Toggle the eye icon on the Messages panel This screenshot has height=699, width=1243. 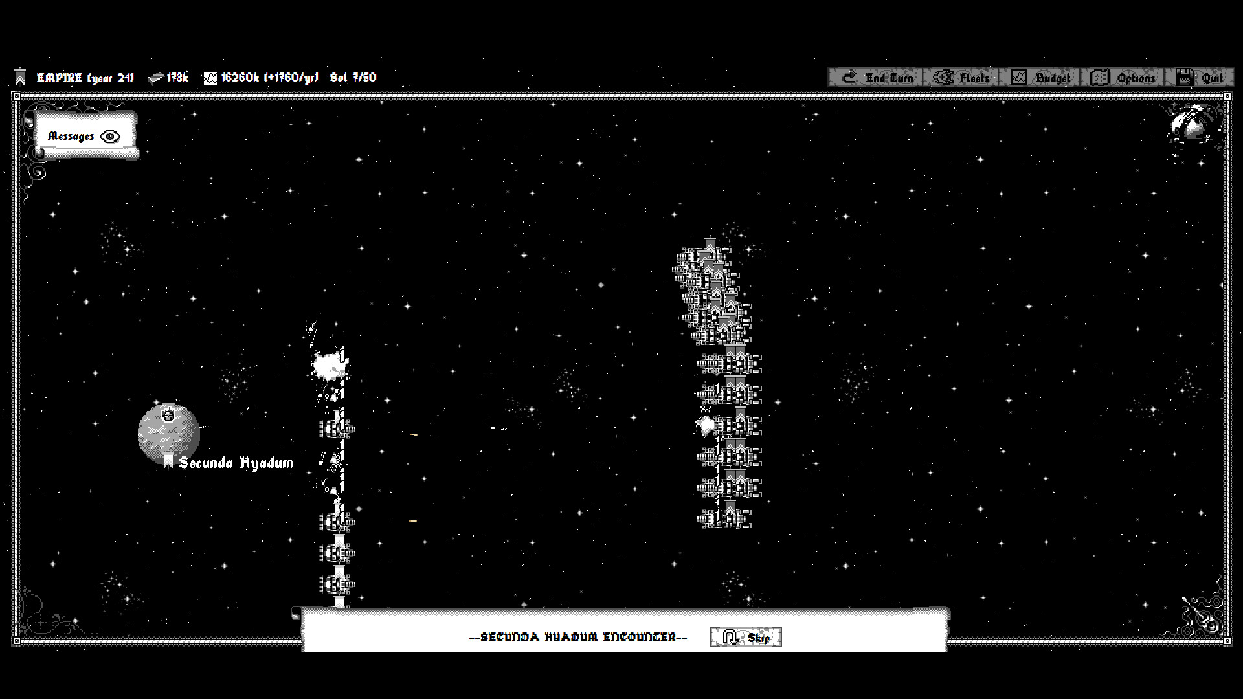110,136
